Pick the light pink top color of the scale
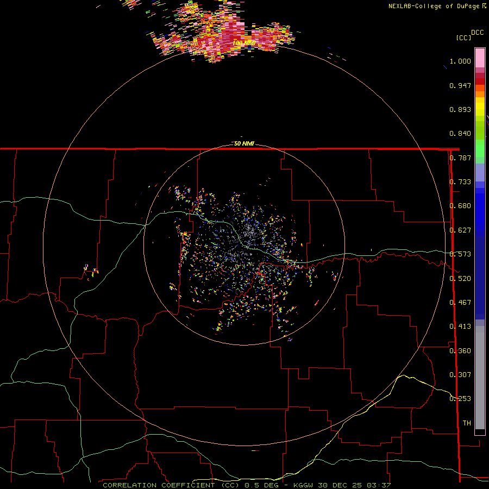 click(x=480, y=58)
